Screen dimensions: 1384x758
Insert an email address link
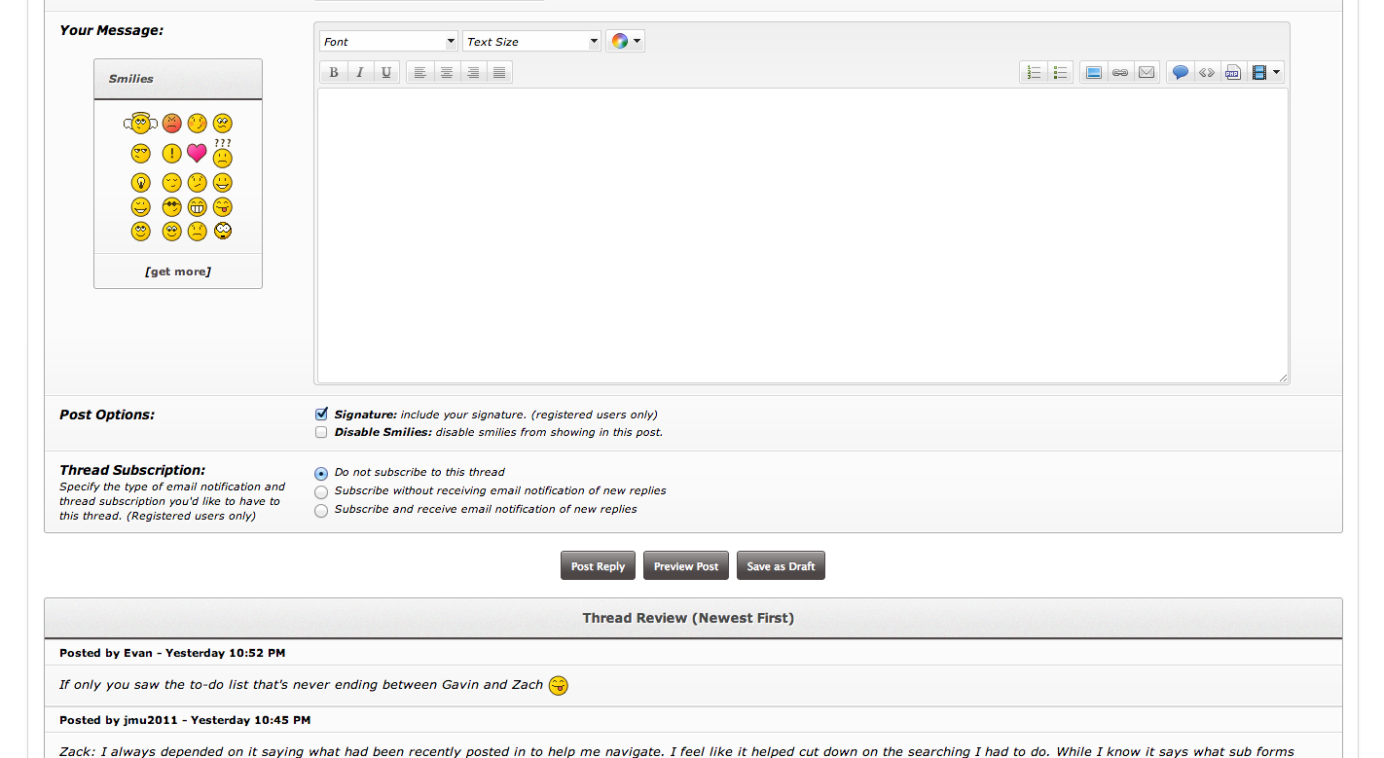coord(1147,73)
